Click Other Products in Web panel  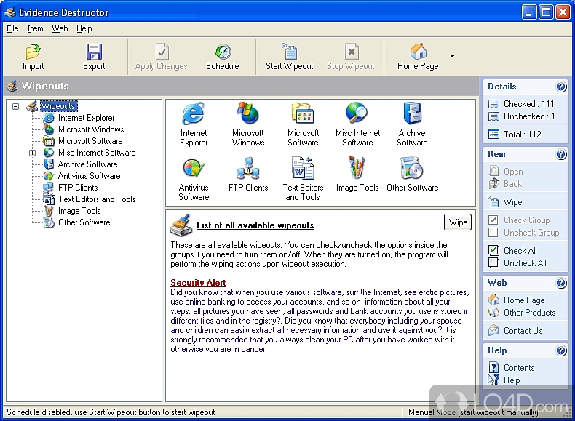(x=529, y=313)
